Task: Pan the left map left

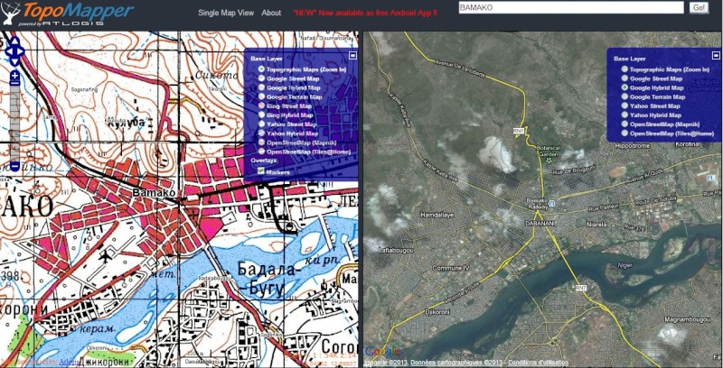Action: tap(8, 51)
